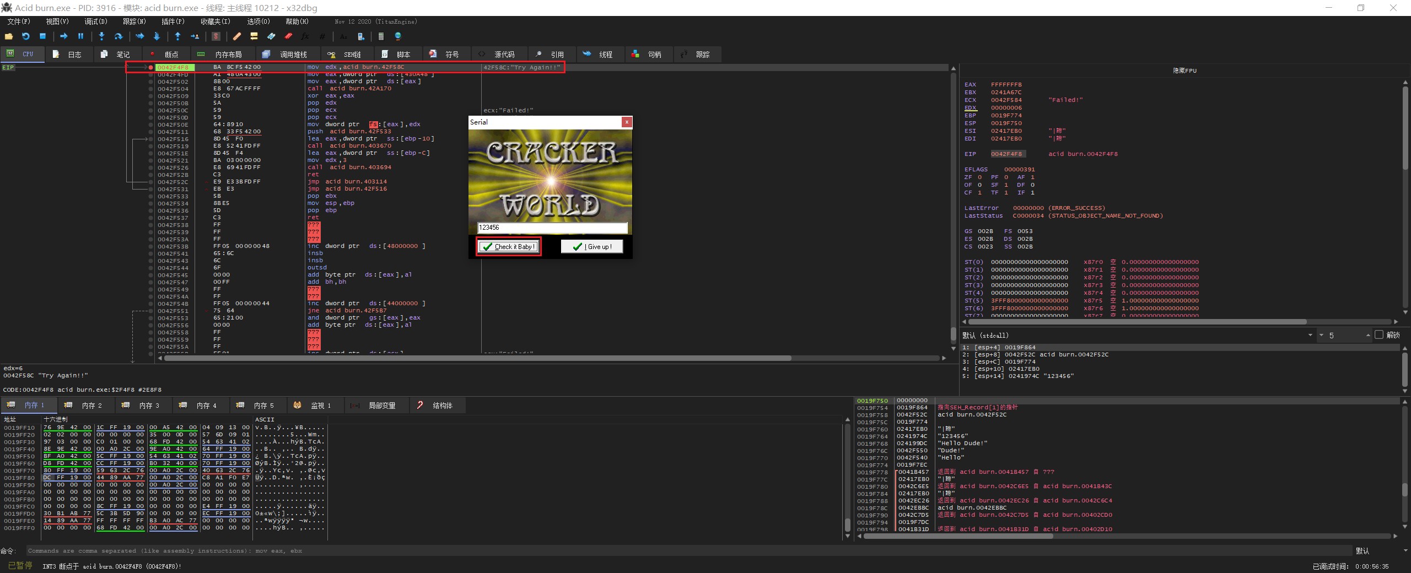Decrease argument count with the down arrow
The width and height of the screenshot is (1411, 573).
(1322, 335)
